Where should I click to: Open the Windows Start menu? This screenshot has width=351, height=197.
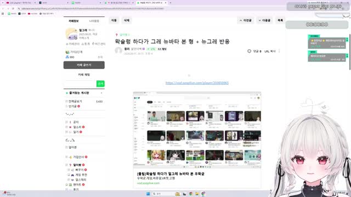[x=148, y=194]
